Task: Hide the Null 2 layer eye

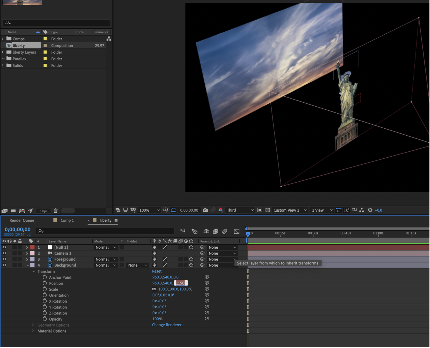Action: [4, 247]
